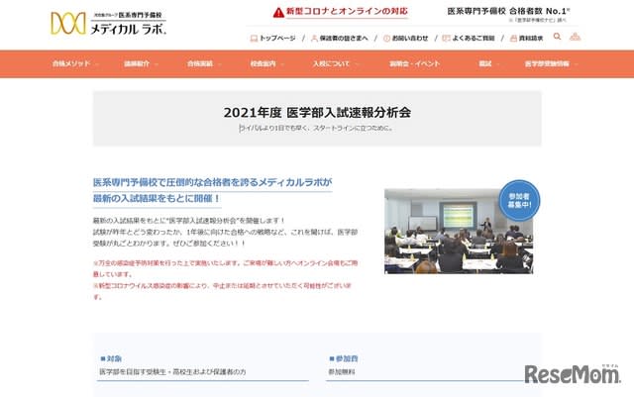Open the 合格実績 menu
The height and width of the screenshot is (397, 634).
[200, 64]
